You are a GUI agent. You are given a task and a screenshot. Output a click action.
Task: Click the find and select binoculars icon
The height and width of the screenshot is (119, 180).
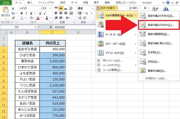click(x=166, y=9)
